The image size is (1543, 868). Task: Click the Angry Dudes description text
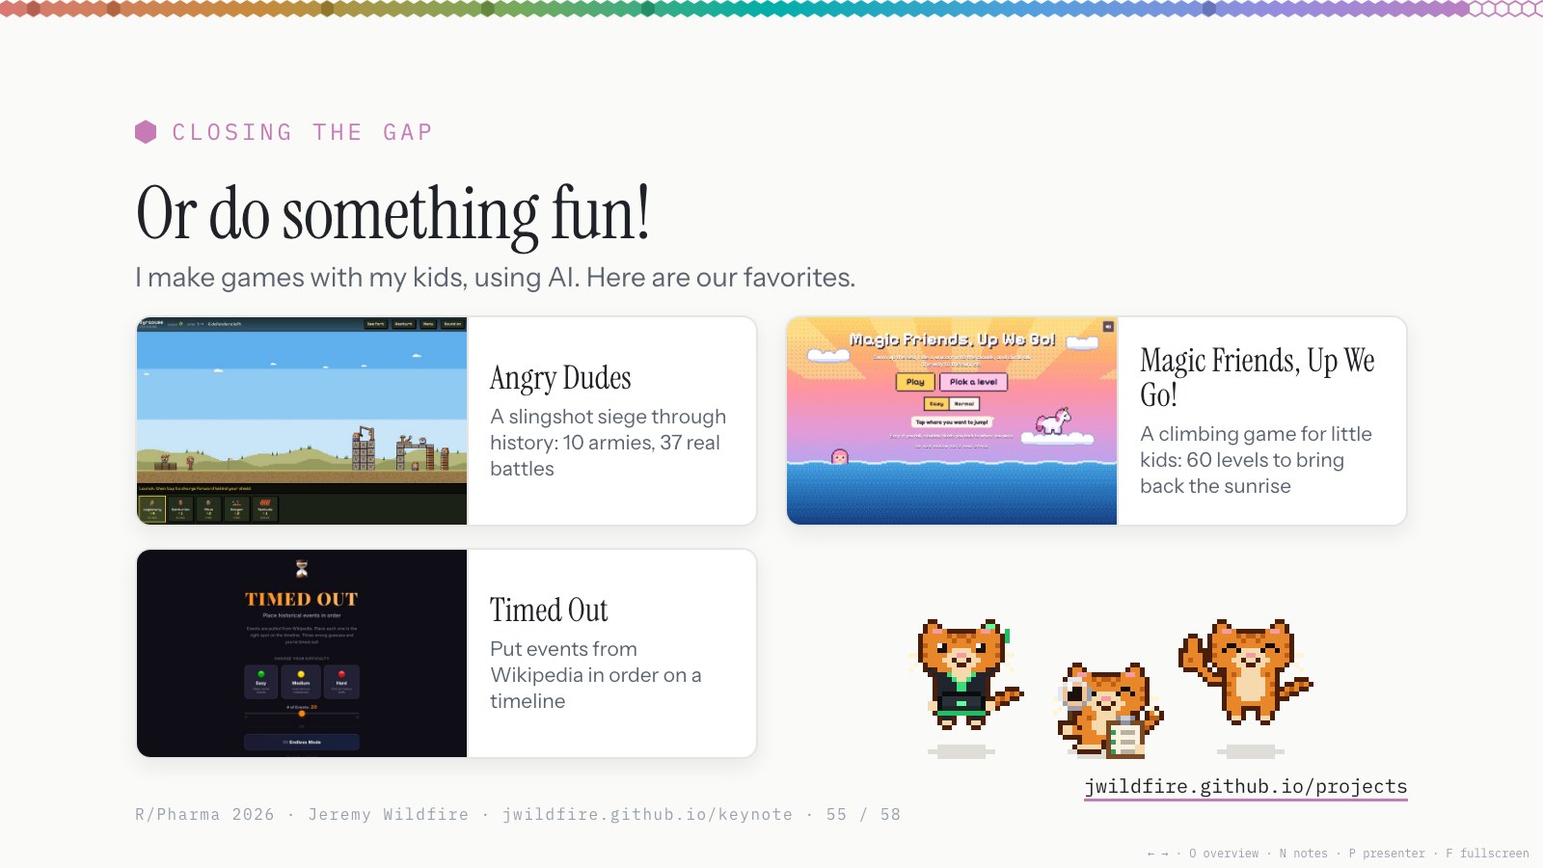[x=608, y=443]
